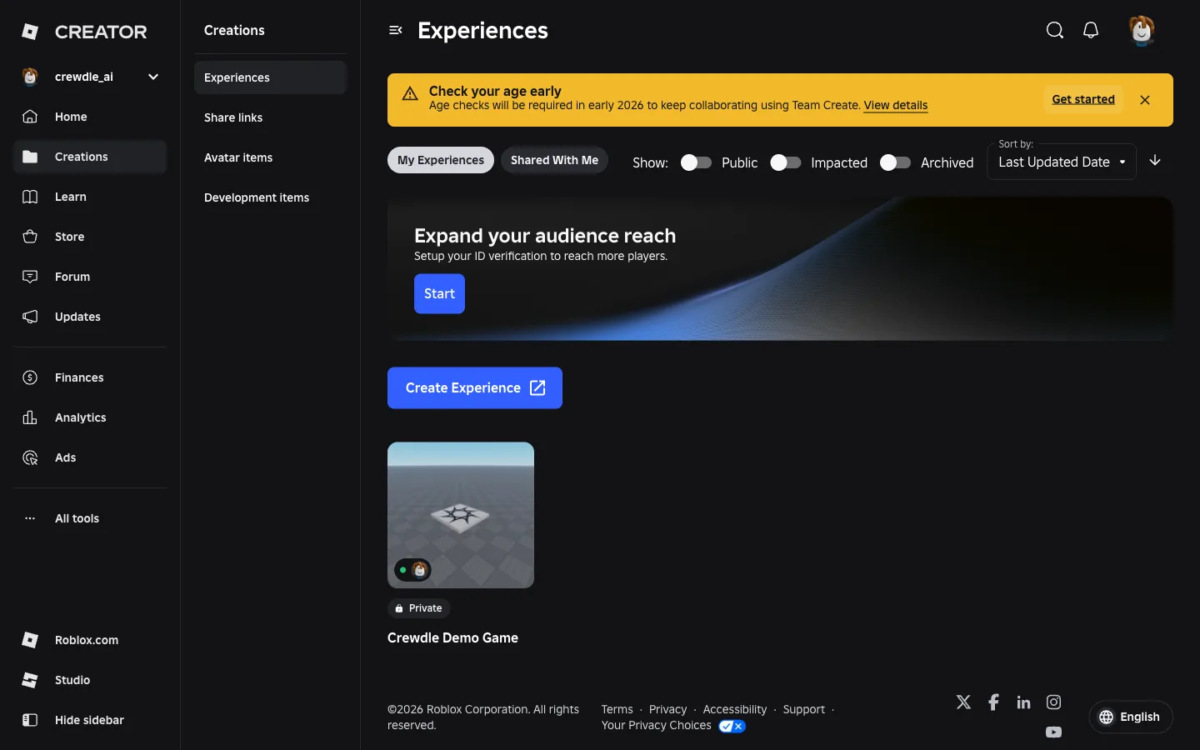Open the Roblox YouTube channel
Viewport: 1200px width, 750px height.
(1054, 732)
